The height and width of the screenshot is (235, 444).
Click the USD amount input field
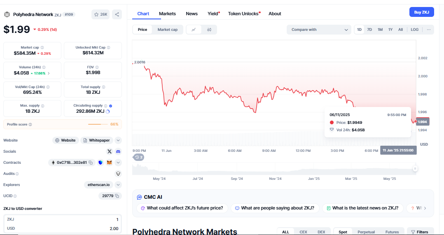62,228
